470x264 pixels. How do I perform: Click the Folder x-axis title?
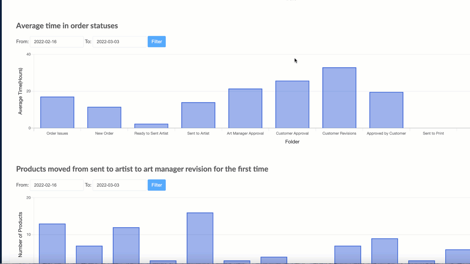coord(292,142)
